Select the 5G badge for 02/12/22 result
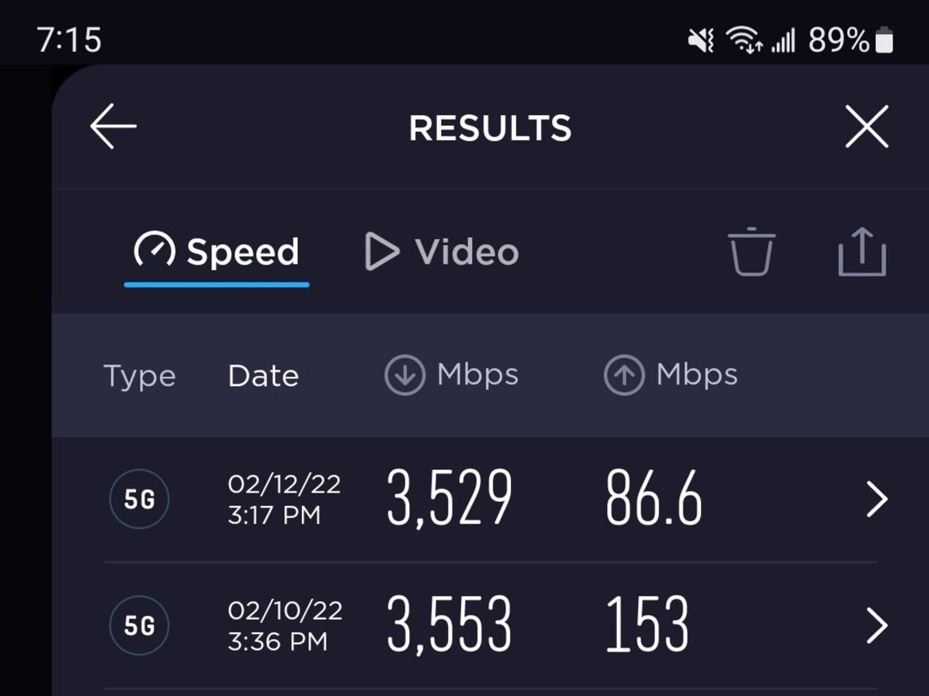 pos(139,499)
